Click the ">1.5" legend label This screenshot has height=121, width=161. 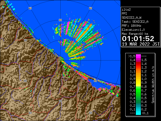click(x=132, y=56)
